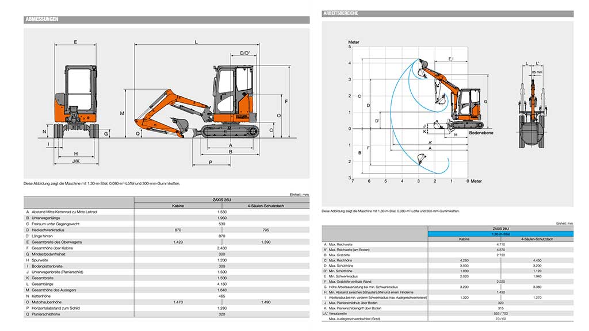The height and width of the screenshot is (331, 589).
Task: Click Oberwagen Kabine width value 1.420
Action: (x=178, y=242)
